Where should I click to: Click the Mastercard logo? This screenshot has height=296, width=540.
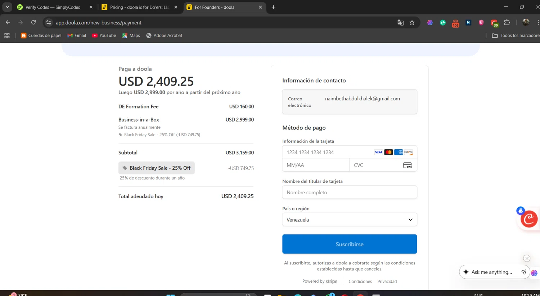click(x=388, y=152)
